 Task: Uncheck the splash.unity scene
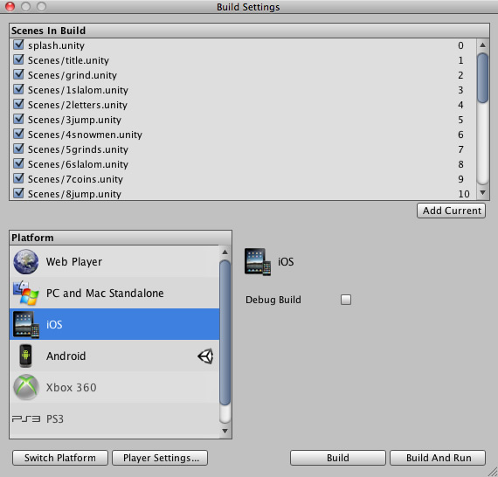(x=18, y=45)
